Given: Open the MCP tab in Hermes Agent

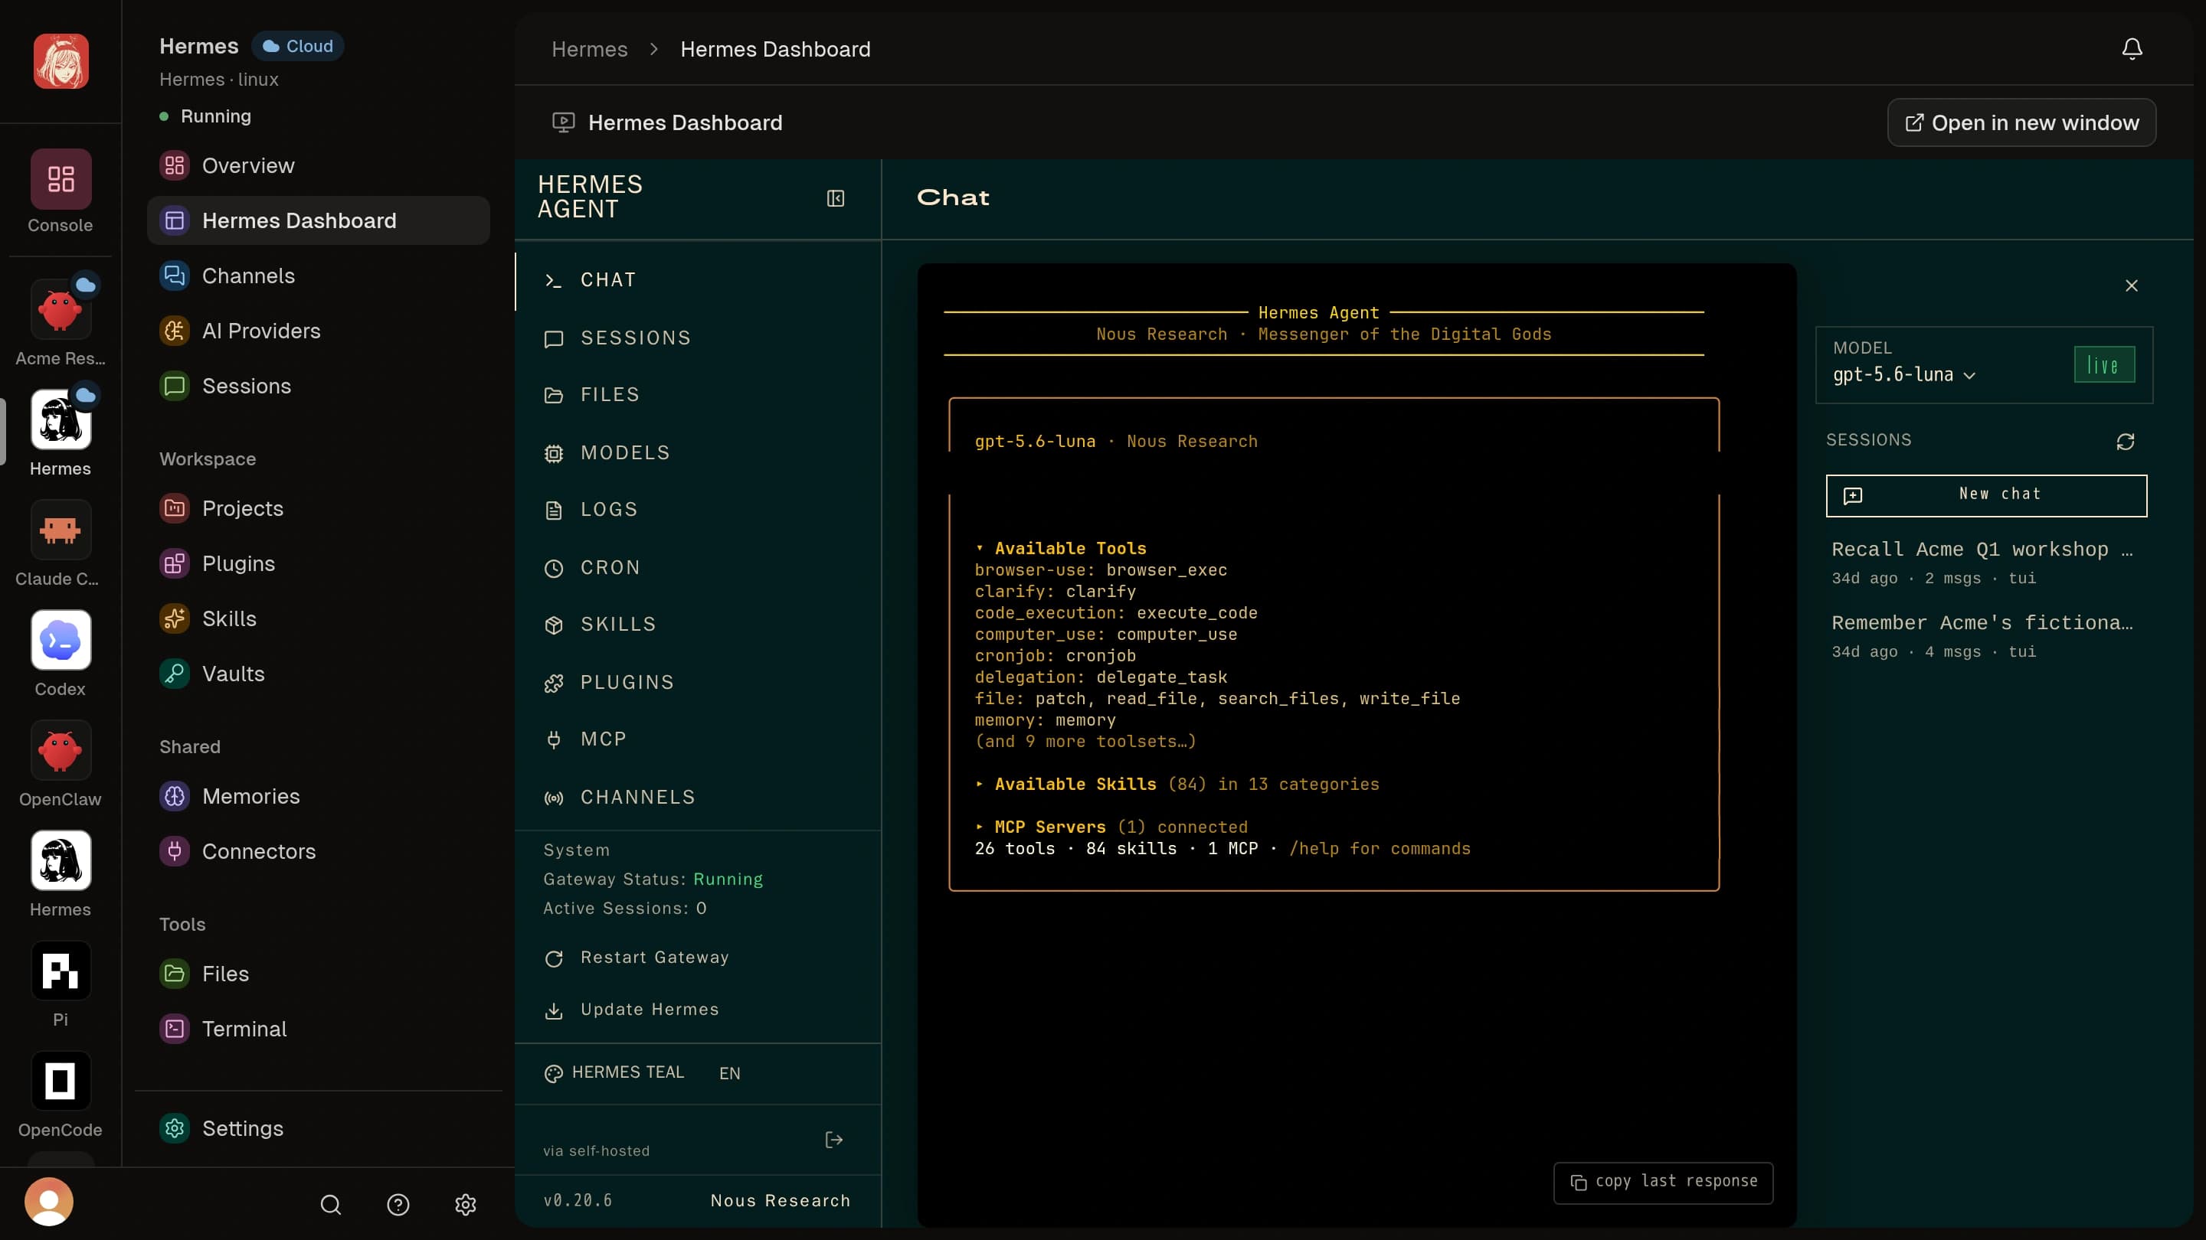Looking at the screenshot, I should pos(699,739).
